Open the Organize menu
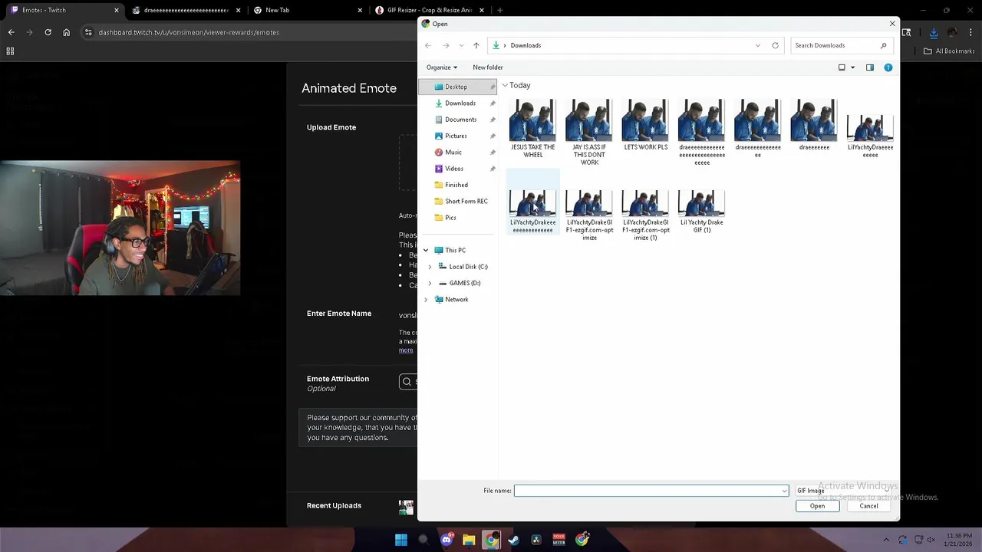The width and height of the screenshot is (982, 552). click(442, 67)
